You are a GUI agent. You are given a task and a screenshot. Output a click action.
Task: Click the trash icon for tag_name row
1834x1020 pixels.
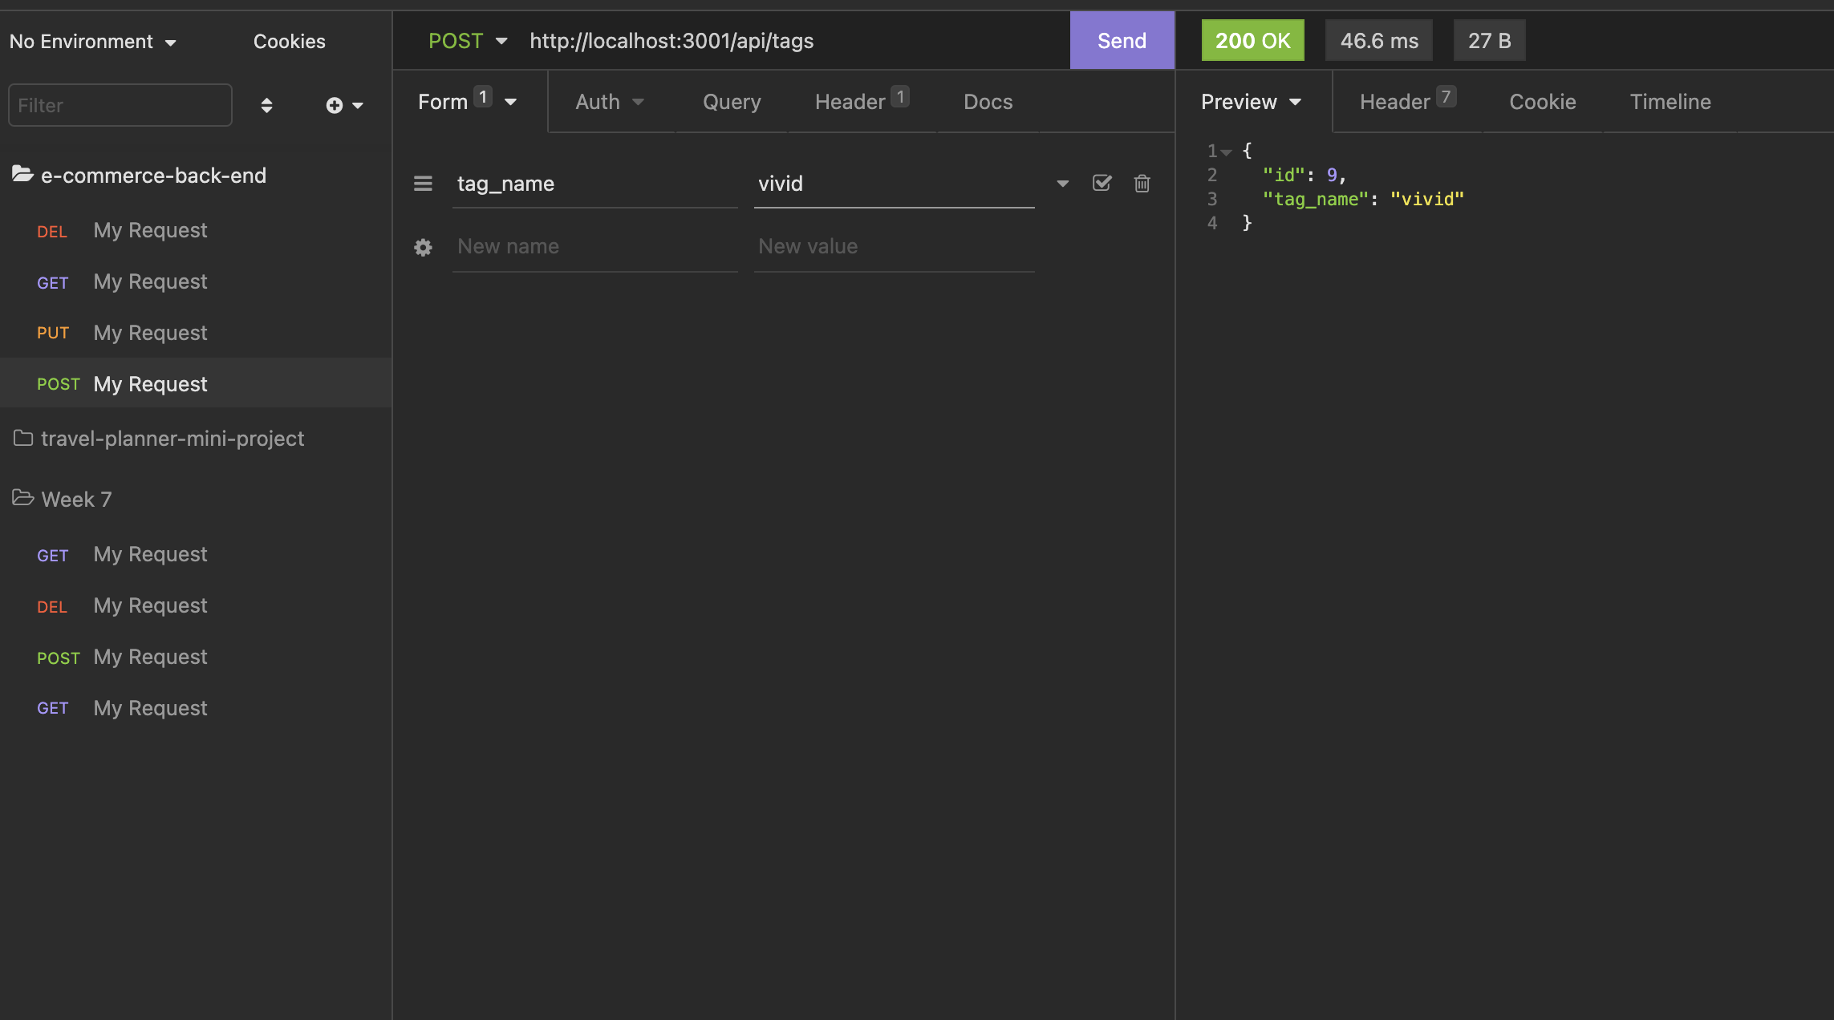[x=1142, y=184]
